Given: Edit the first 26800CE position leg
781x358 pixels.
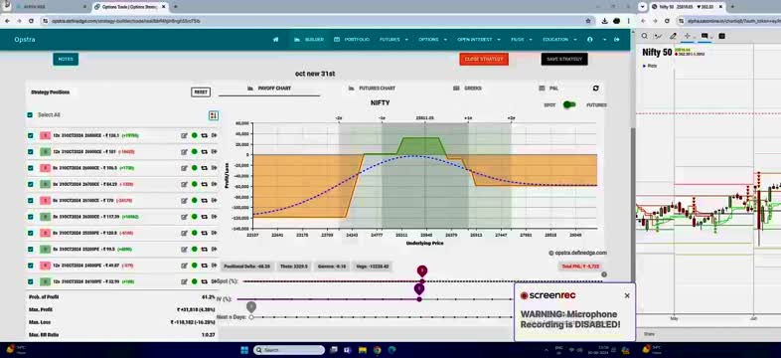Looking at the screenshot, I should [184, 135].
